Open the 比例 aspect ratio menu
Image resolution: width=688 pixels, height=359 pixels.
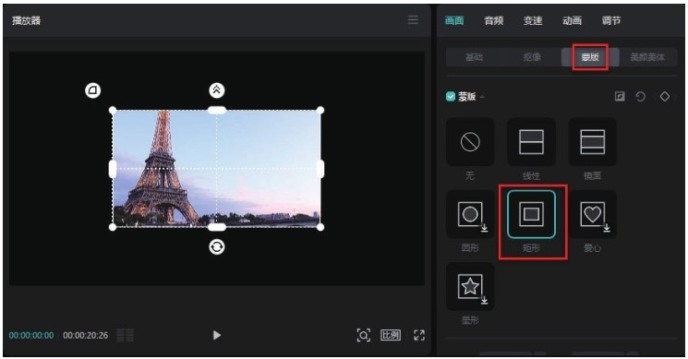(x=391, y=335)
